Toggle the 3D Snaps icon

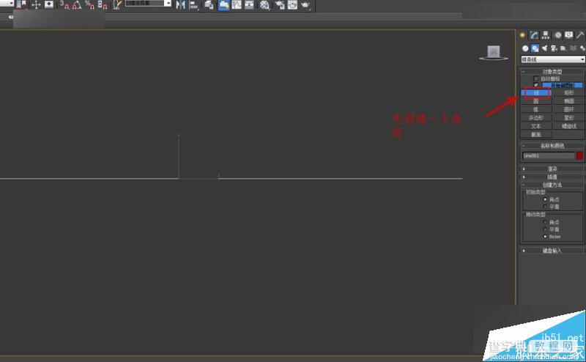pyautogui.click(x=65, y=5)
